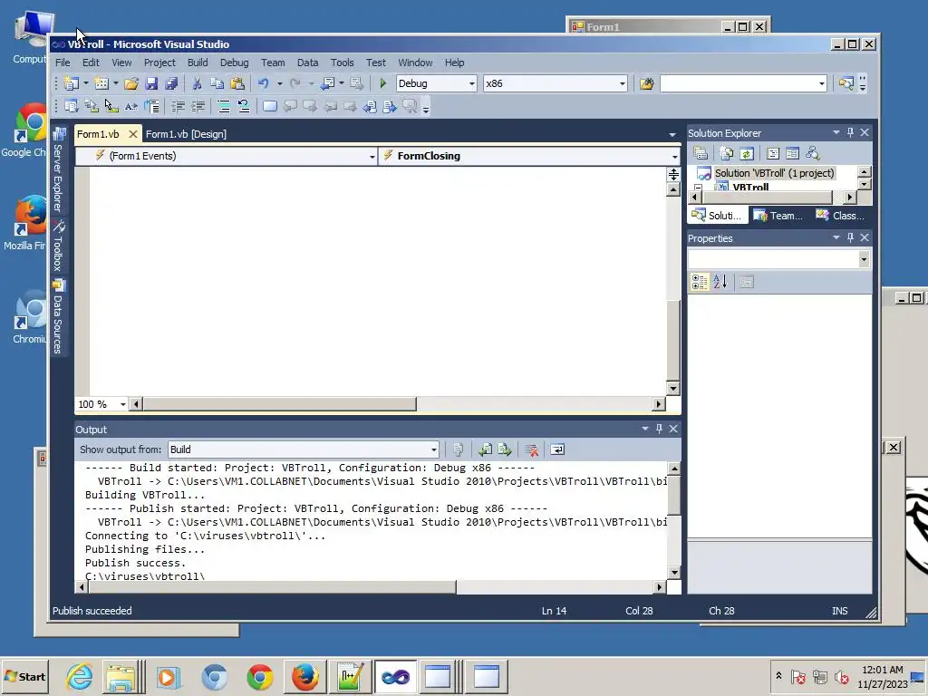This screenshot has height=696, width=928.
Task: Cut selection with the scissors icon
Action: point(197,83)
